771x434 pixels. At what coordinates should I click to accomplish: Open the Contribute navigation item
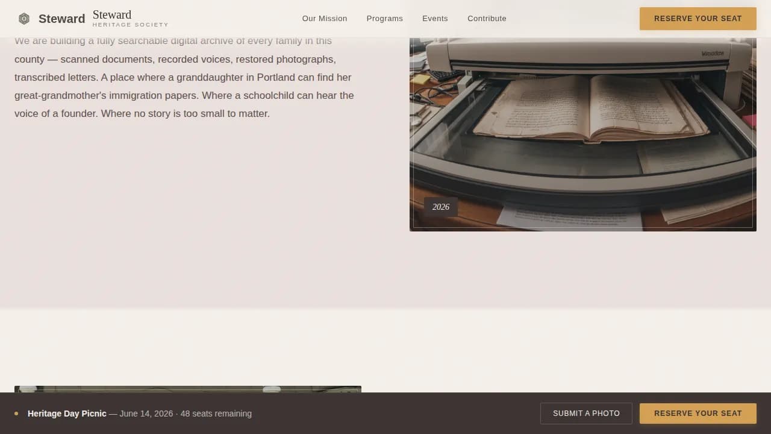487,19
